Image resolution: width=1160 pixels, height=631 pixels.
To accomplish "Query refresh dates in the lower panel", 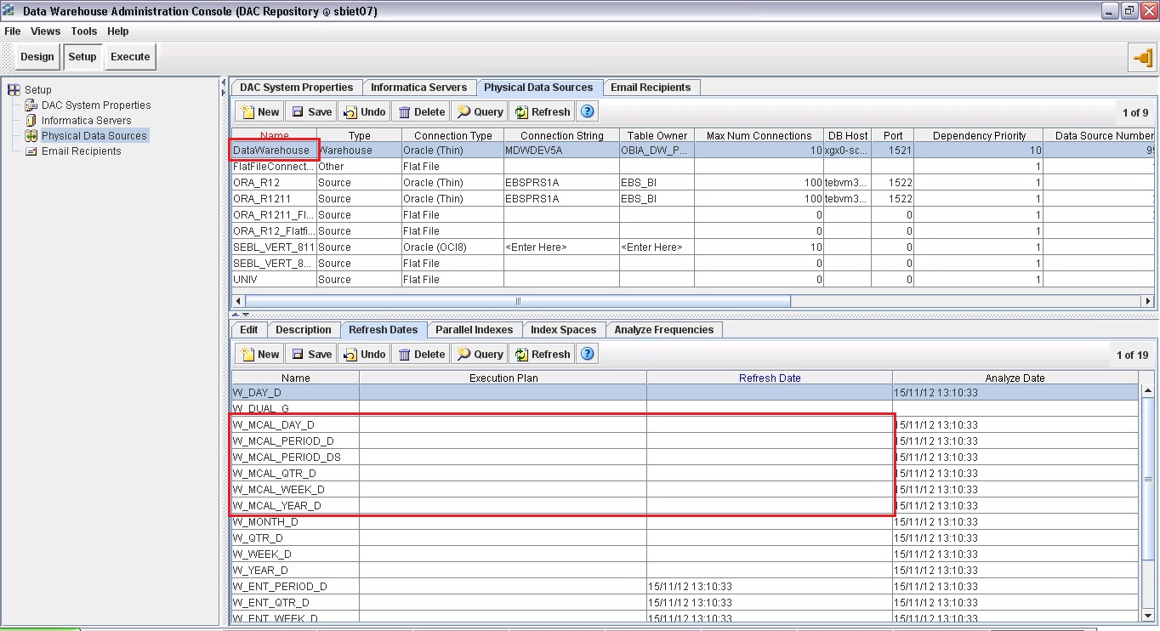I will 480,353.
